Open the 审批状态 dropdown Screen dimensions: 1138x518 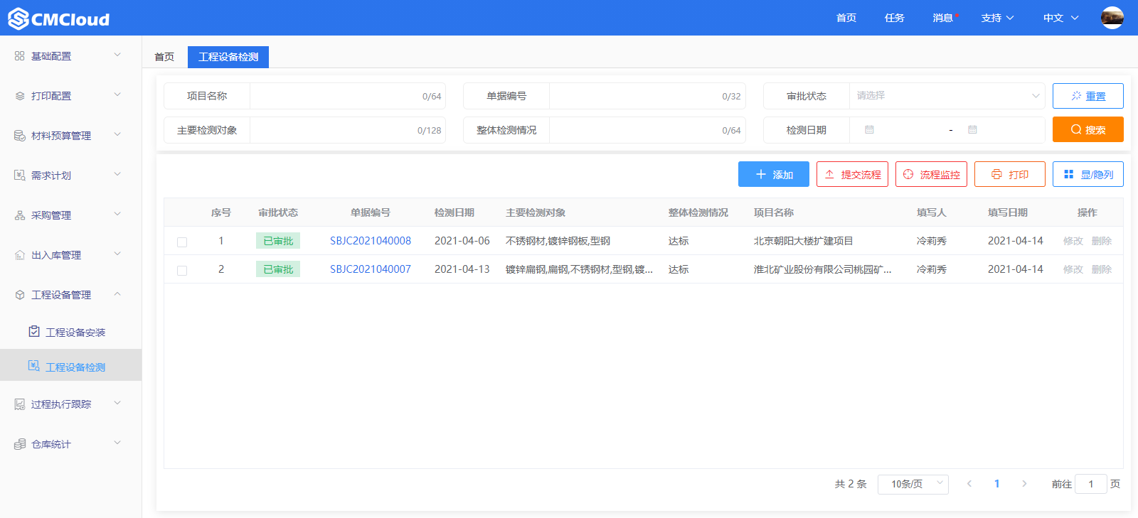tap(947, 96)
